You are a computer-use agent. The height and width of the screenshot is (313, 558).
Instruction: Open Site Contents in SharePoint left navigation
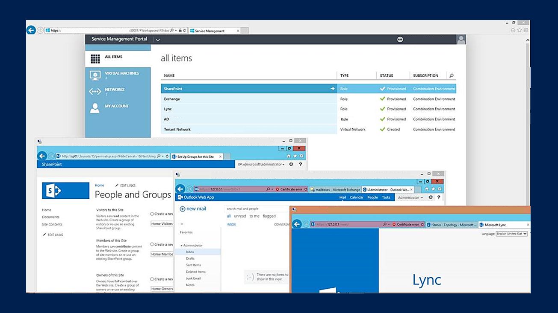52,224
